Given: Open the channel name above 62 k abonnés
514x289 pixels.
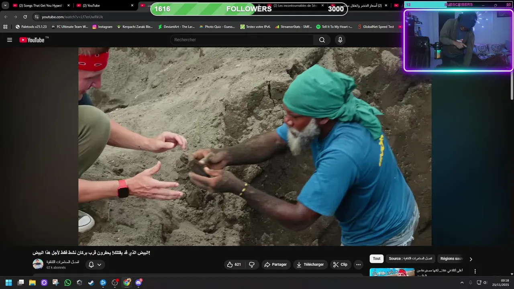Looking at the screenshot, I should pyautogui.click(x=63, y=262).
